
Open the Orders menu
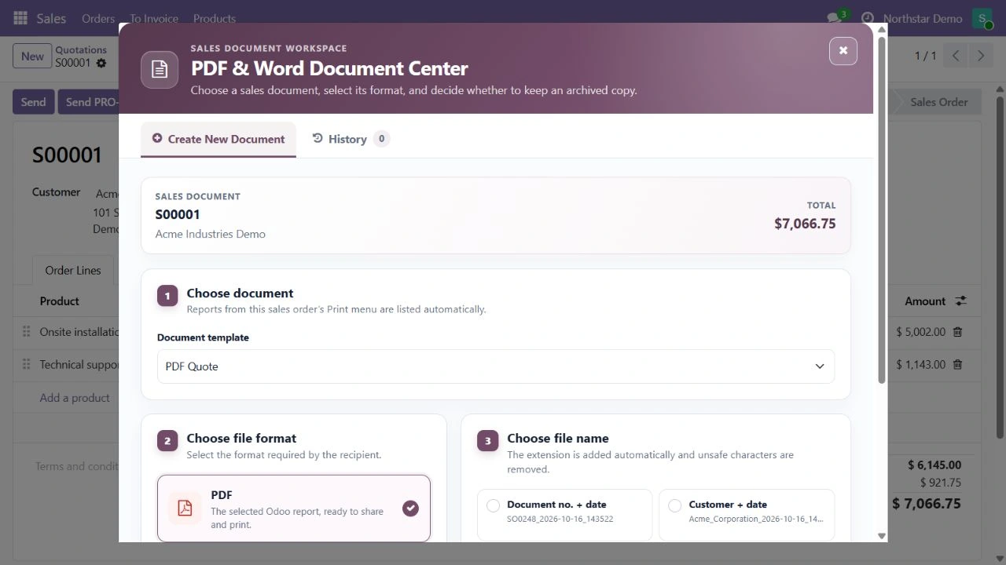pos(98,18)
